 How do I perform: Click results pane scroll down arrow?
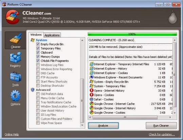coord(175,113)
